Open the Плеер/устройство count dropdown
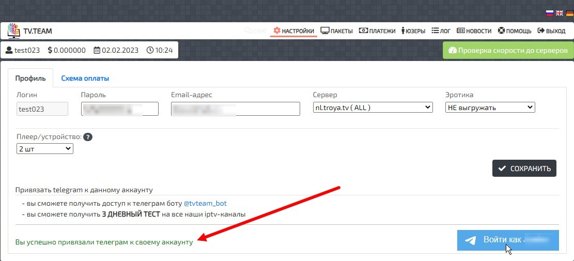 (x=45, y=149)
